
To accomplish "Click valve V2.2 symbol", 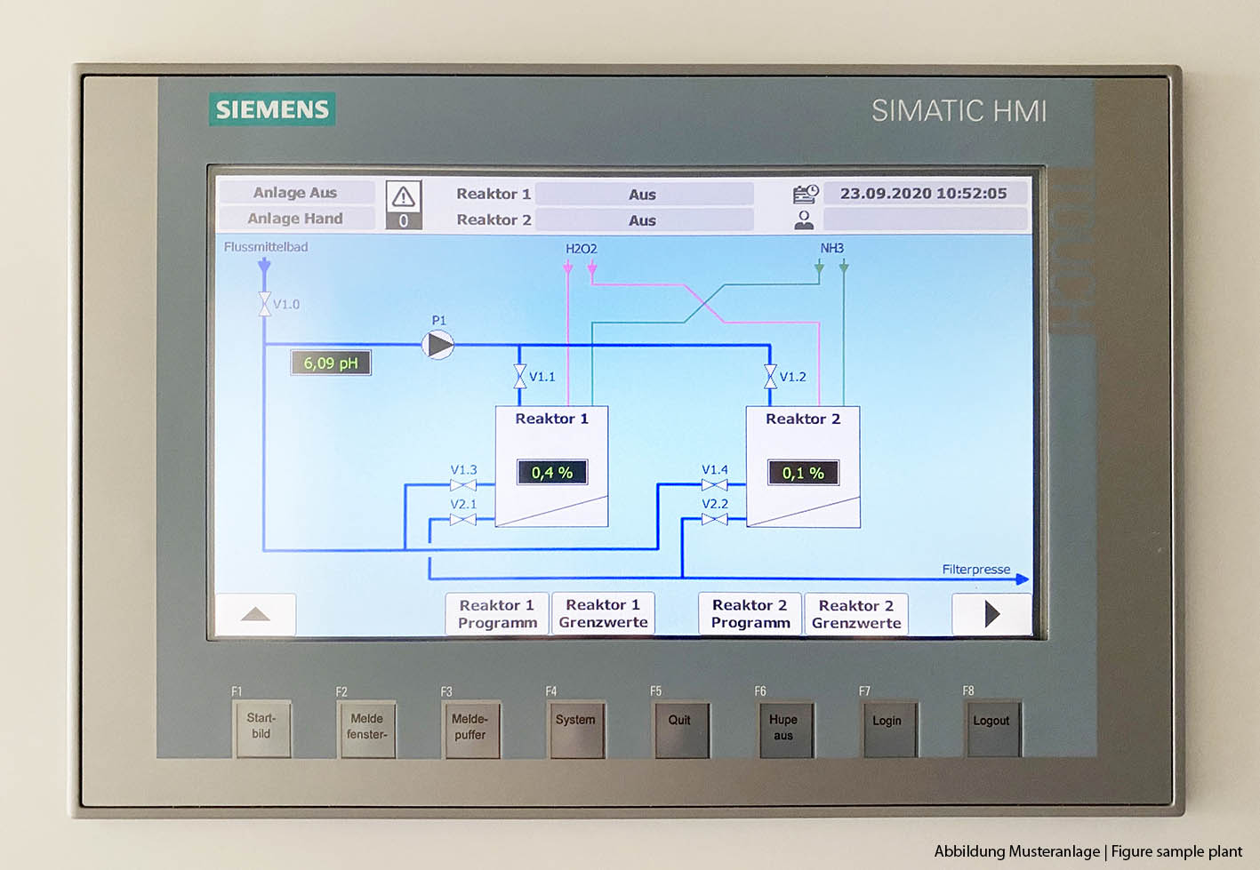I will [x=714, y=519].
